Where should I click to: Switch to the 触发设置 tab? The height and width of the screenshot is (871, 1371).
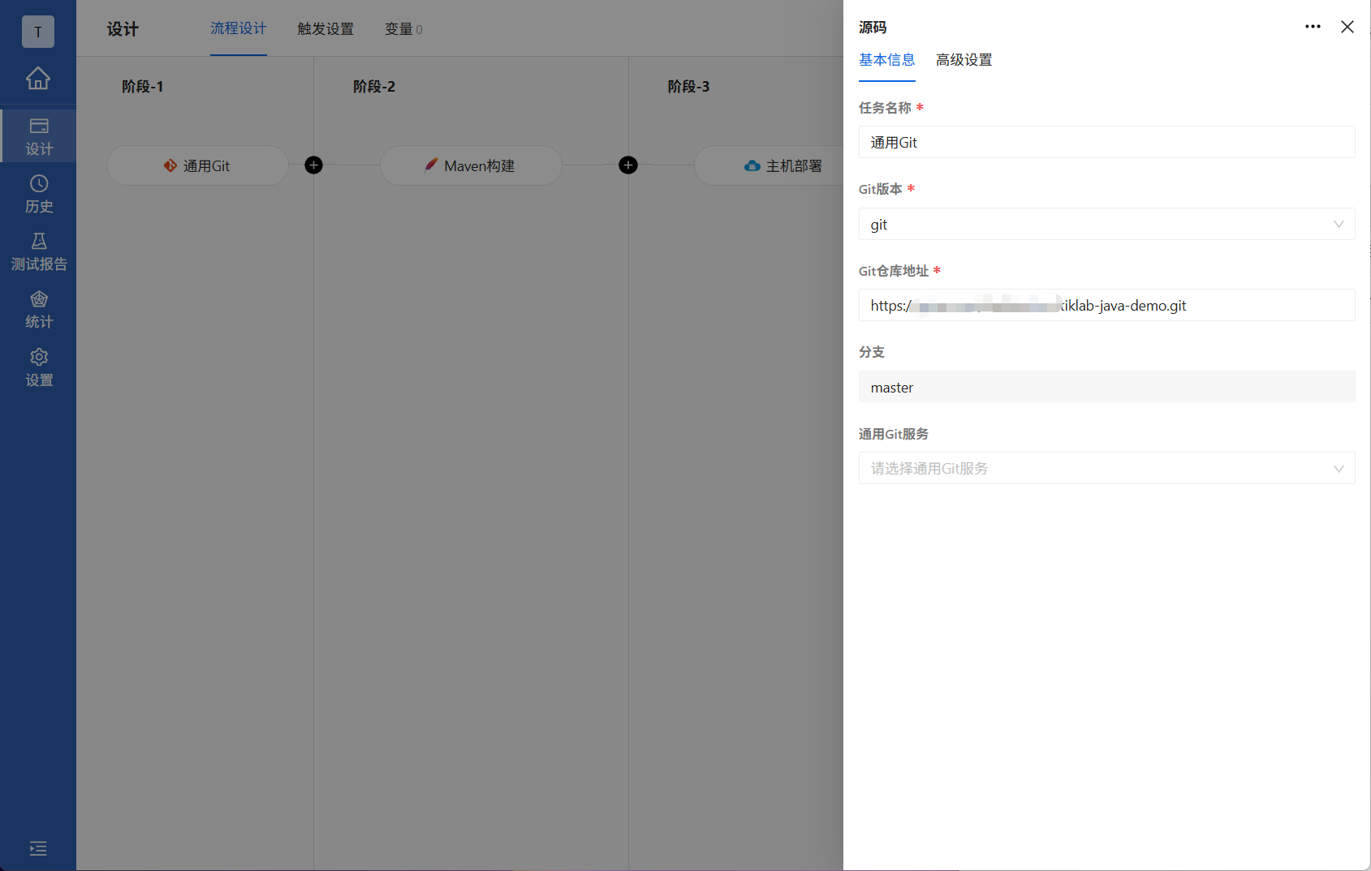click(325, 28)
